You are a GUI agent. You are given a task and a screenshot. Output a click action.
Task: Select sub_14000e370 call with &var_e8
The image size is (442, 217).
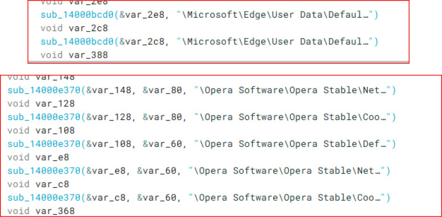point(198,171)
